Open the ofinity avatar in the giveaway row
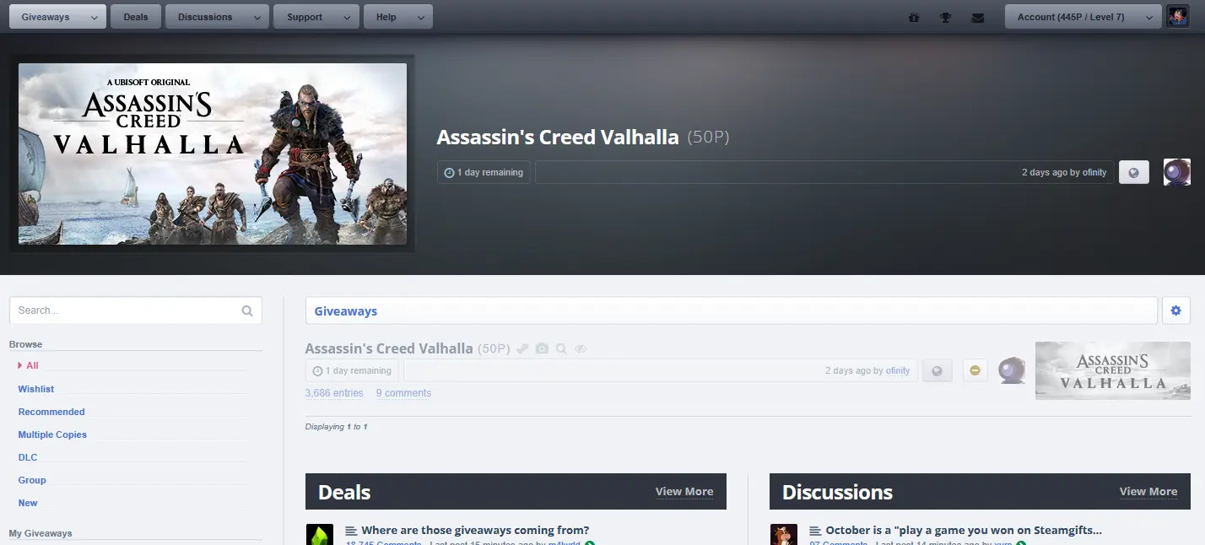This screenshot has width=1205, height=545. point(1012,370)
